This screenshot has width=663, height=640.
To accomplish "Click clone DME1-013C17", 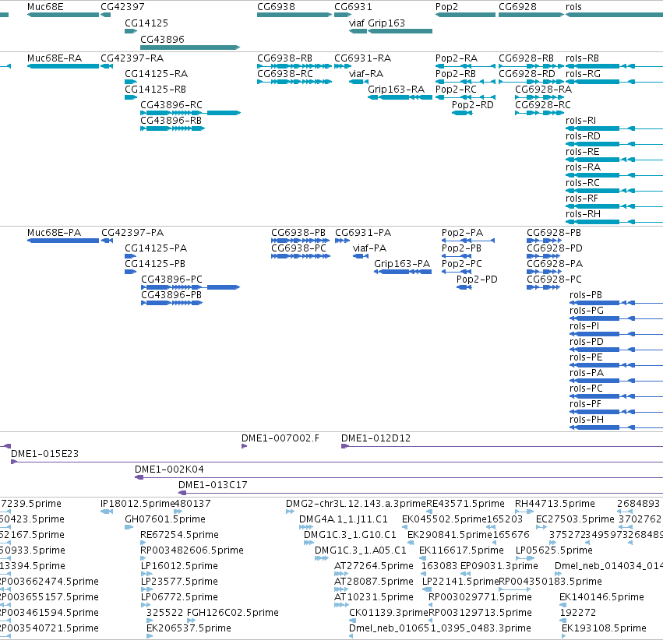I will (x=213, y=485).
